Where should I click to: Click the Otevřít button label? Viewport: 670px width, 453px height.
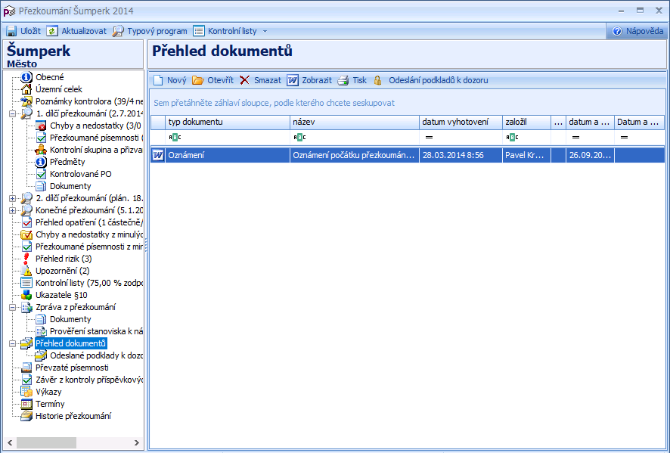221,80
